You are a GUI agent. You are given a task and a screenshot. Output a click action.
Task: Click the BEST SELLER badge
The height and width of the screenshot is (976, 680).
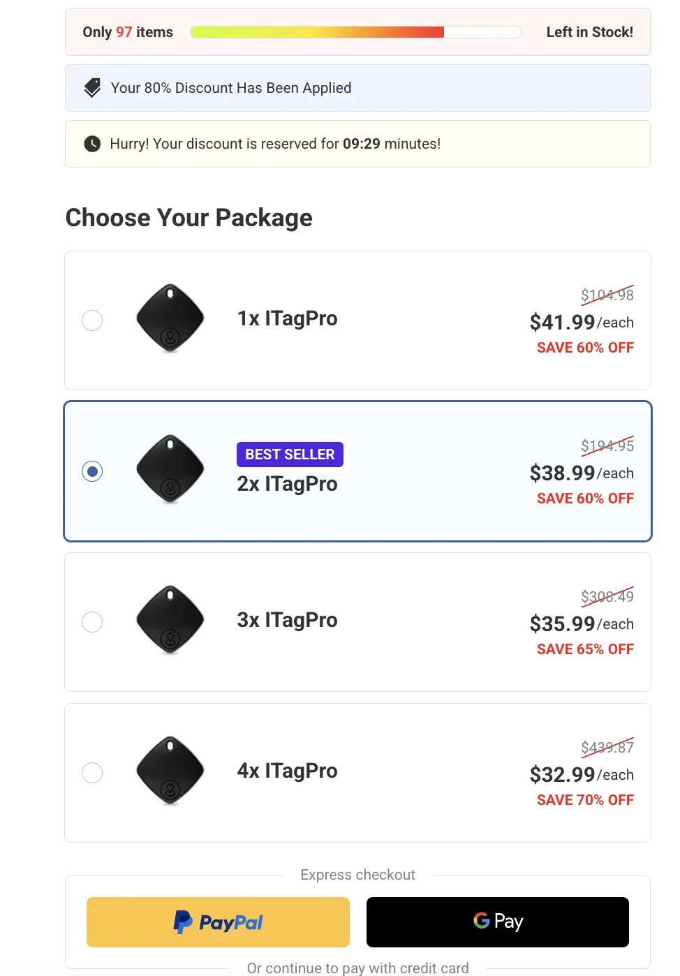(x=290, y=454)
